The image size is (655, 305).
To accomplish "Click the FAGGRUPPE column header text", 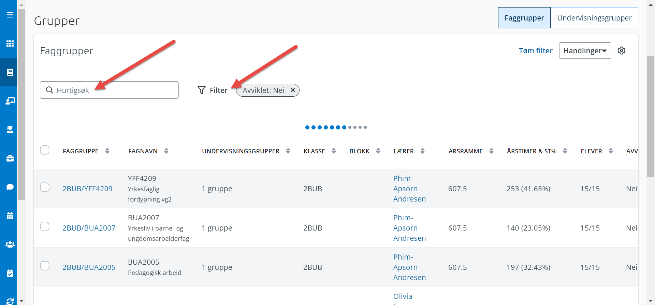I will 81,151.
